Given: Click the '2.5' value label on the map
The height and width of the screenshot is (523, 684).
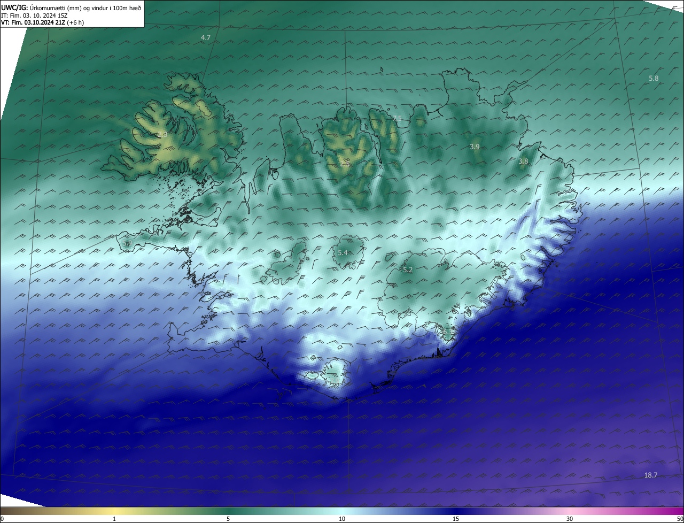Looking at the screenshot, I should [x=345, y=164].
